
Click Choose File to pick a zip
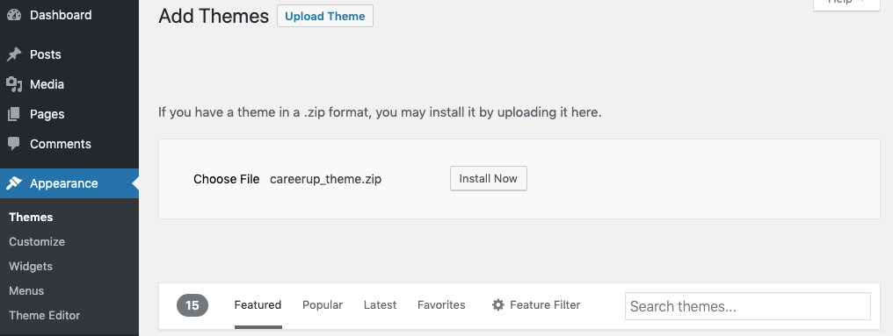226,179
